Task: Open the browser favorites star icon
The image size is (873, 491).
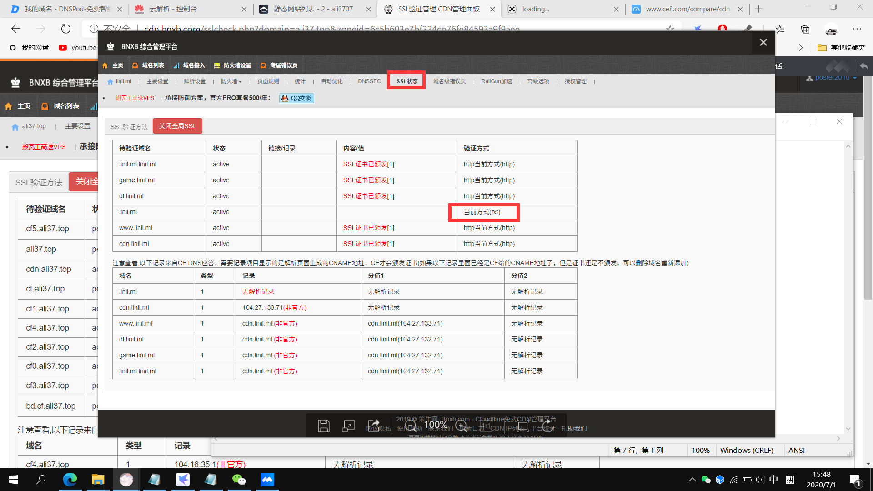Action: click(780, 29)
